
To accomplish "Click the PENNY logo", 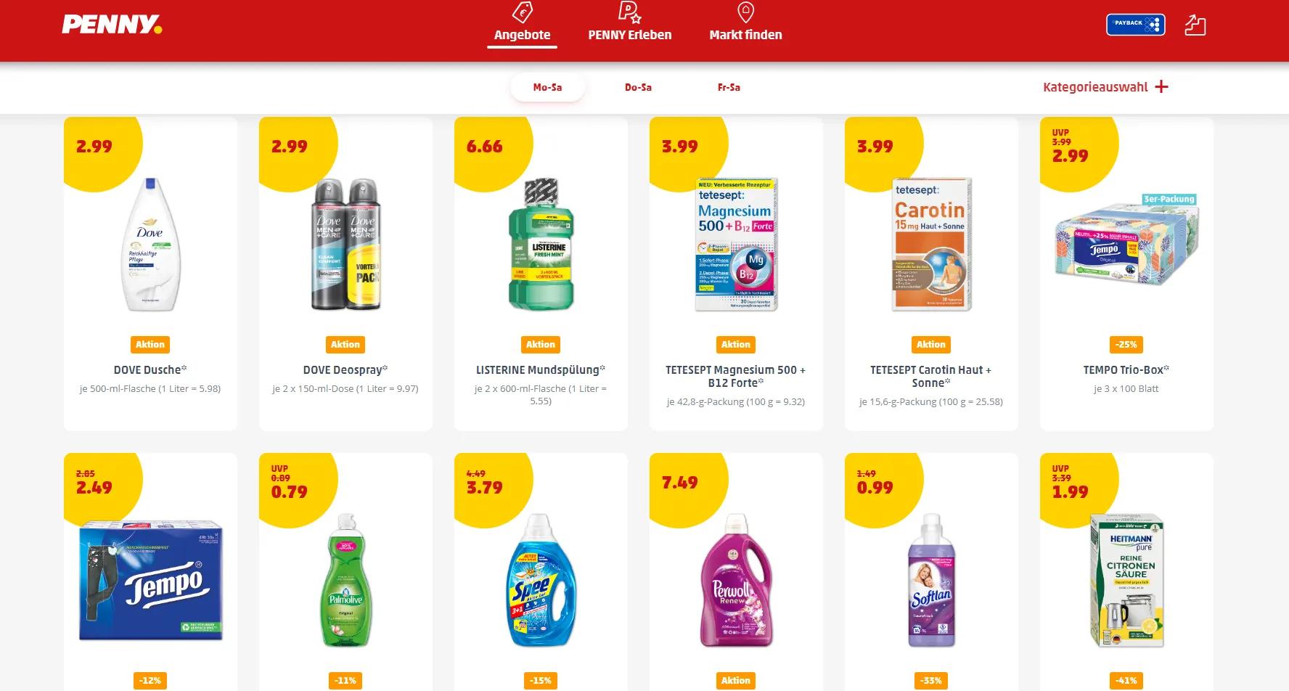I will [112, 24].
